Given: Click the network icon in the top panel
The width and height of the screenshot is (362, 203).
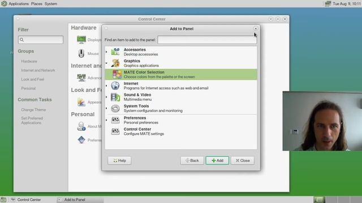Looking at the screenshot, I should point(328,3).
